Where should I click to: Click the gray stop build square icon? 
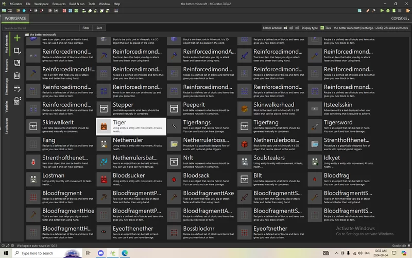tap(400, 10)
